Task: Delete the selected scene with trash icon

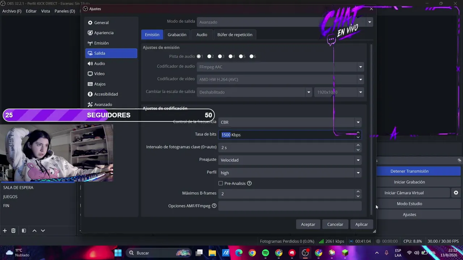Action: 13,231
